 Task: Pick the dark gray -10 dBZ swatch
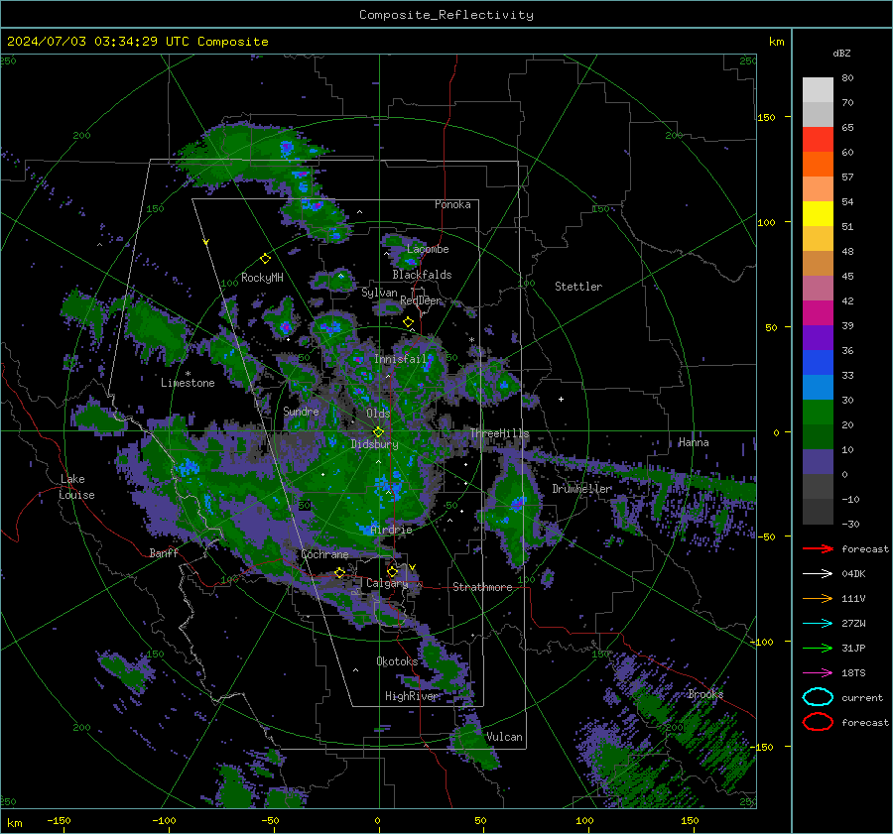click(x=818, y=512)
